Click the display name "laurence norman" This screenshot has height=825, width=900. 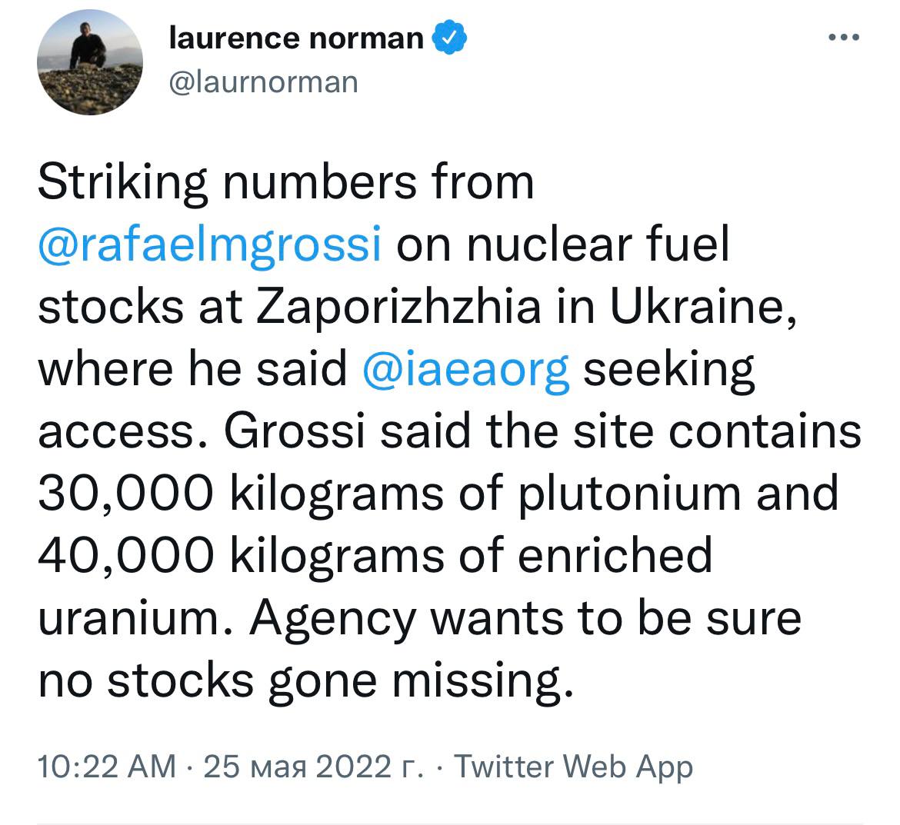(295, 37)
